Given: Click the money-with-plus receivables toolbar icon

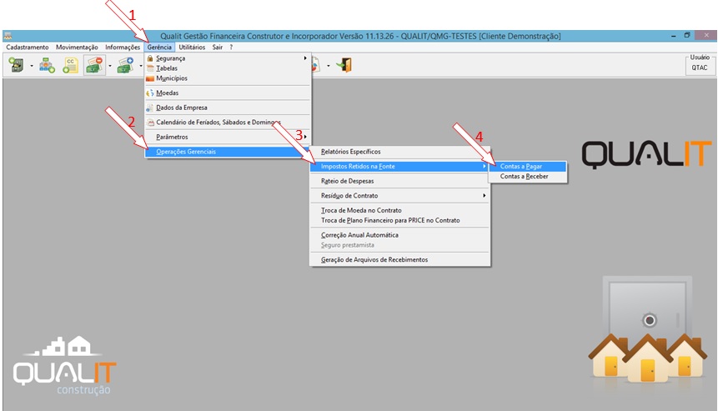Looking at the screenshot, I should 125,65.
